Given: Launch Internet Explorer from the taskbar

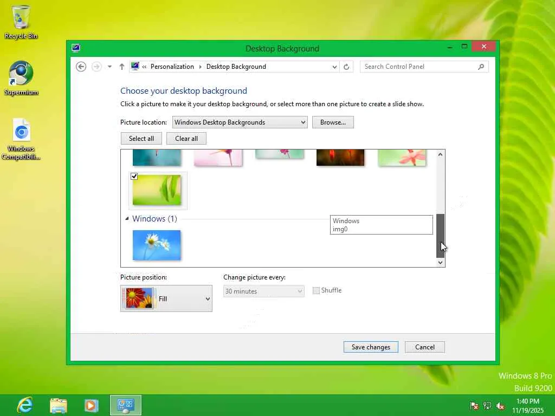Looking at the screenshot, I should (x=25, y=405).
